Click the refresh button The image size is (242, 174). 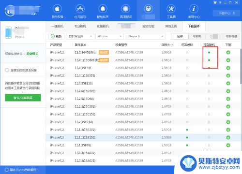[x=56, y=36]
